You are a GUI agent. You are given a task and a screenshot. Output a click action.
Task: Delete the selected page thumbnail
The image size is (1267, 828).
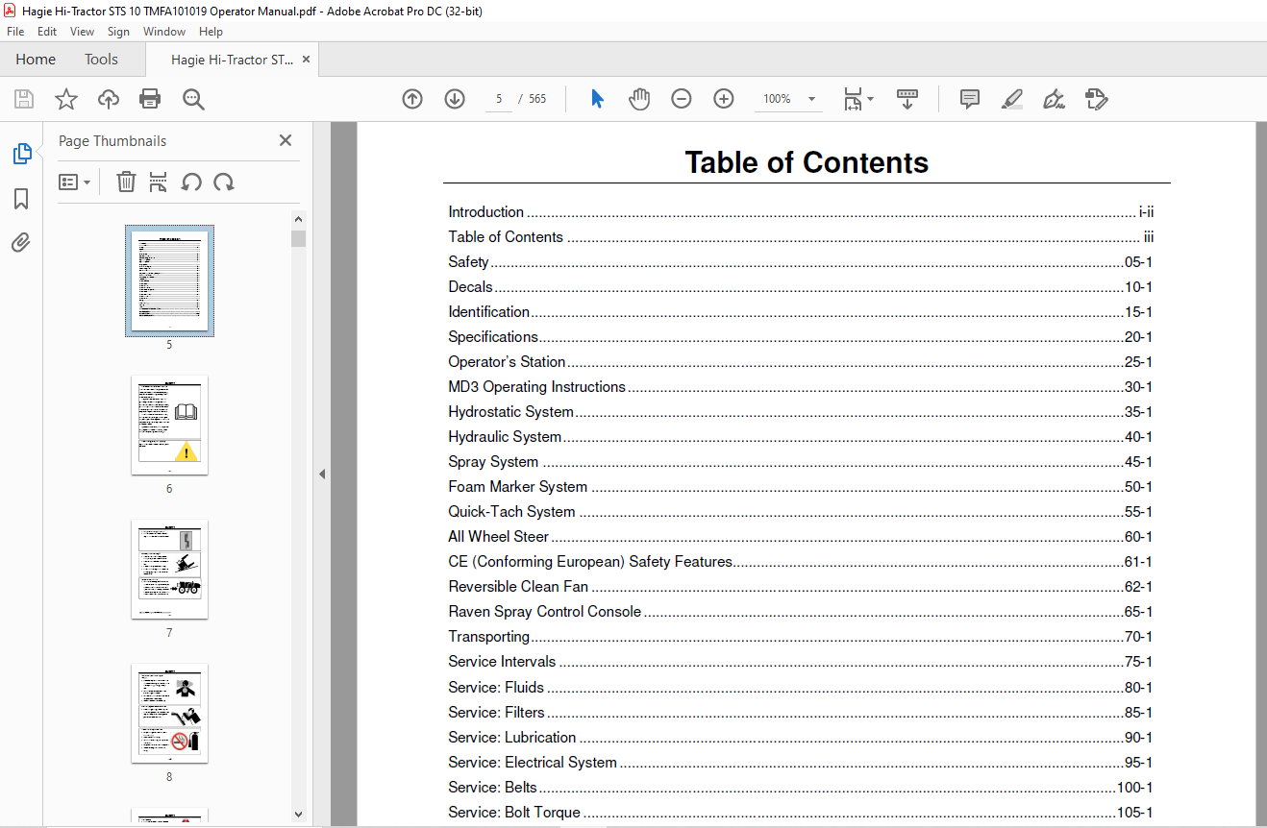click(126, 182)
